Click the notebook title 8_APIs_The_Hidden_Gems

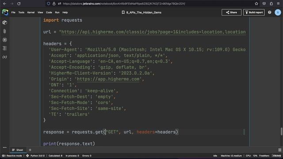(x=144, y=12)
